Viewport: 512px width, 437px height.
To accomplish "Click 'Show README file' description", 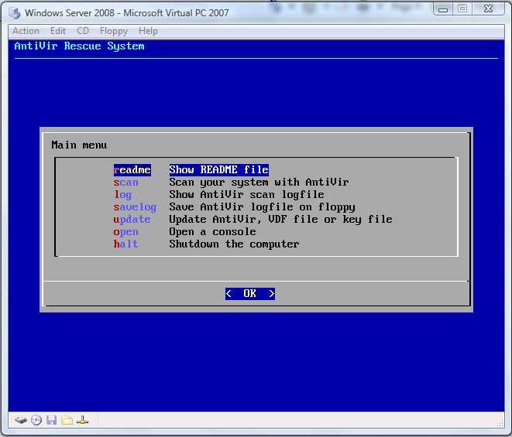I will 218,170.
